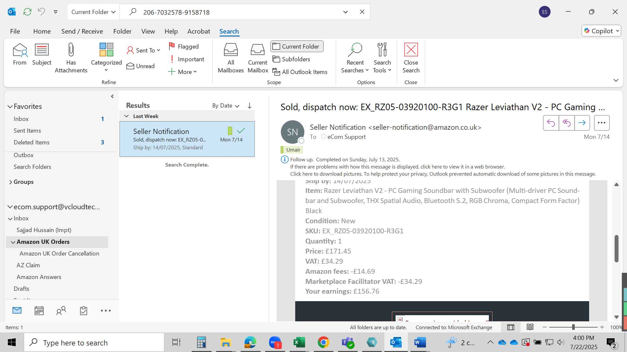Click the Reply arrow button
This screenshot has height=352, width=627.
pyautogui.click(x=551, y=123)
